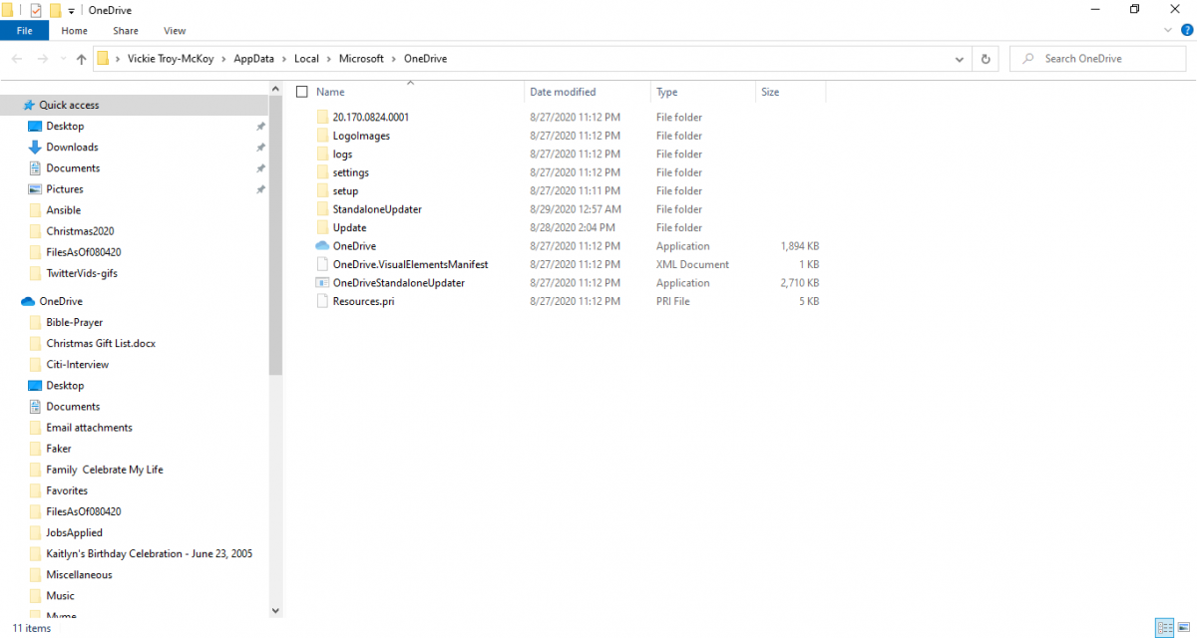Select the logs folder
Screen dimensions: 1197x638
[x=342, y=155]
